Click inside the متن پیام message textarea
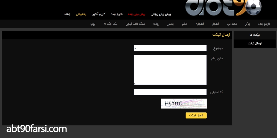The width and height of the screenshot is (277, 138). pyautogui.click(x=170, y=70)
